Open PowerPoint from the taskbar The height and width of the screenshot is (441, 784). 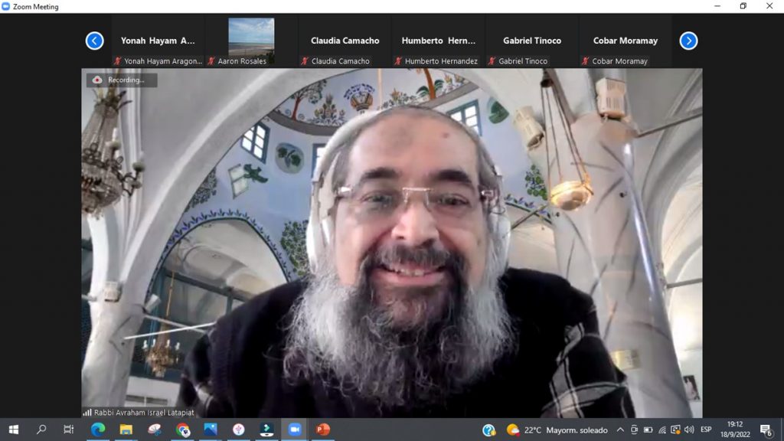322,430
